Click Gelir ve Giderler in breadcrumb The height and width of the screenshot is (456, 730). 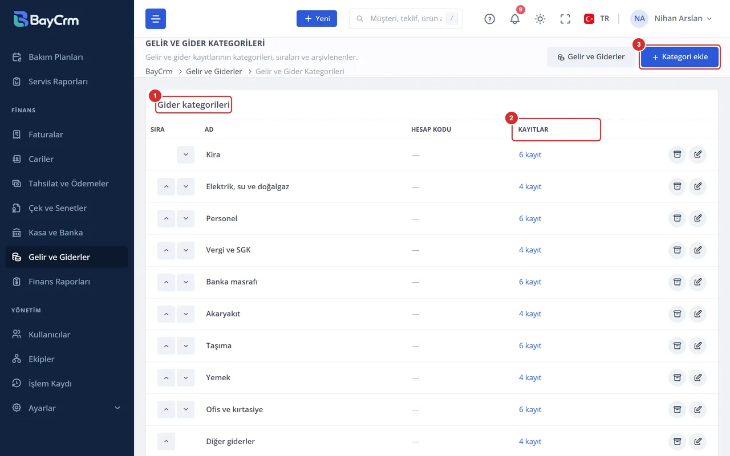click(x=214, y=72)
